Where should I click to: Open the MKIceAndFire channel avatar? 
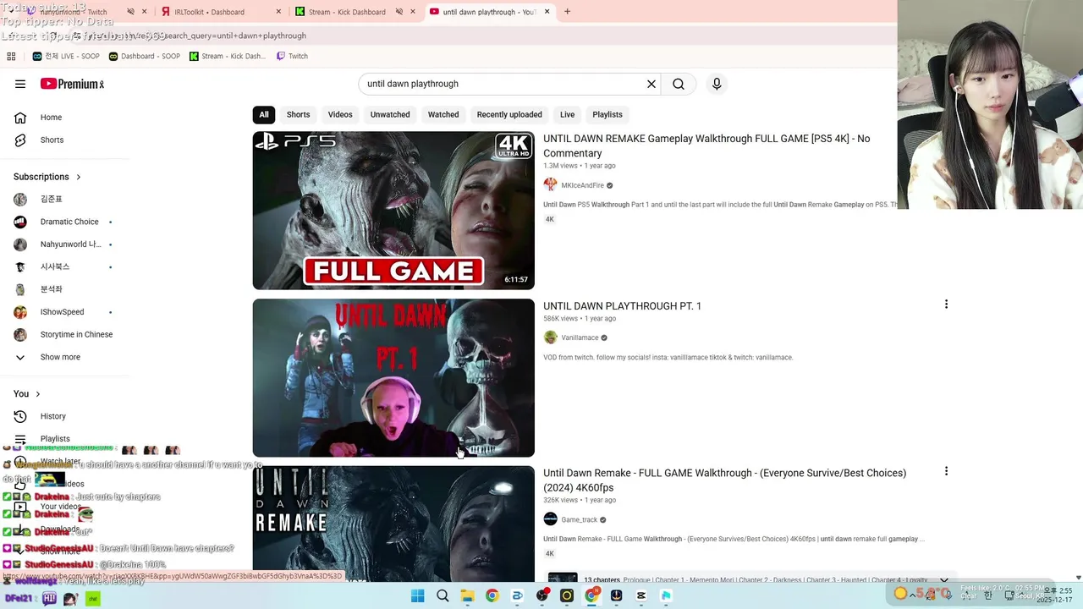click(551, 185)
